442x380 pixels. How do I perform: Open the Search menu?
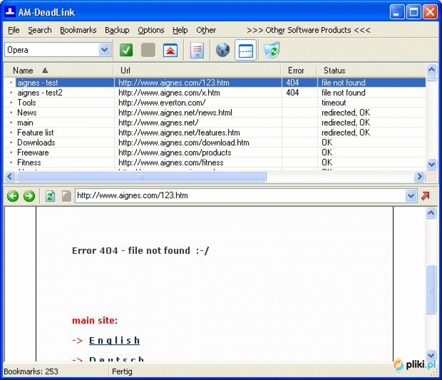(40, 30)
